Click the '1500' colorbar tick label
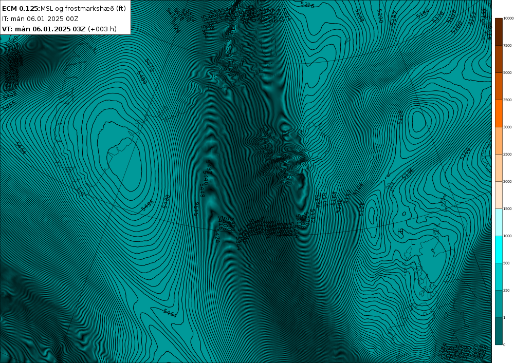The image size is (514, 363). [x=507, y=208]
